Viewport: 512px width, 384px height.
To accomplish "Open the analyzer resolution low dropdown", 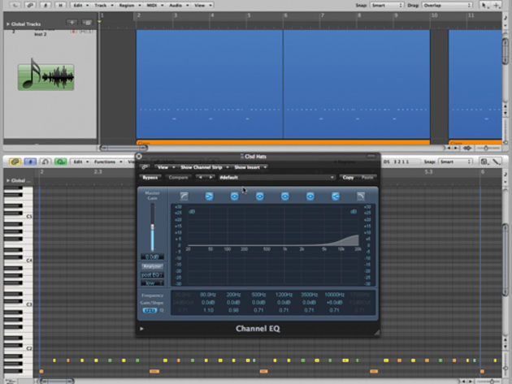I will pos(152,283).
